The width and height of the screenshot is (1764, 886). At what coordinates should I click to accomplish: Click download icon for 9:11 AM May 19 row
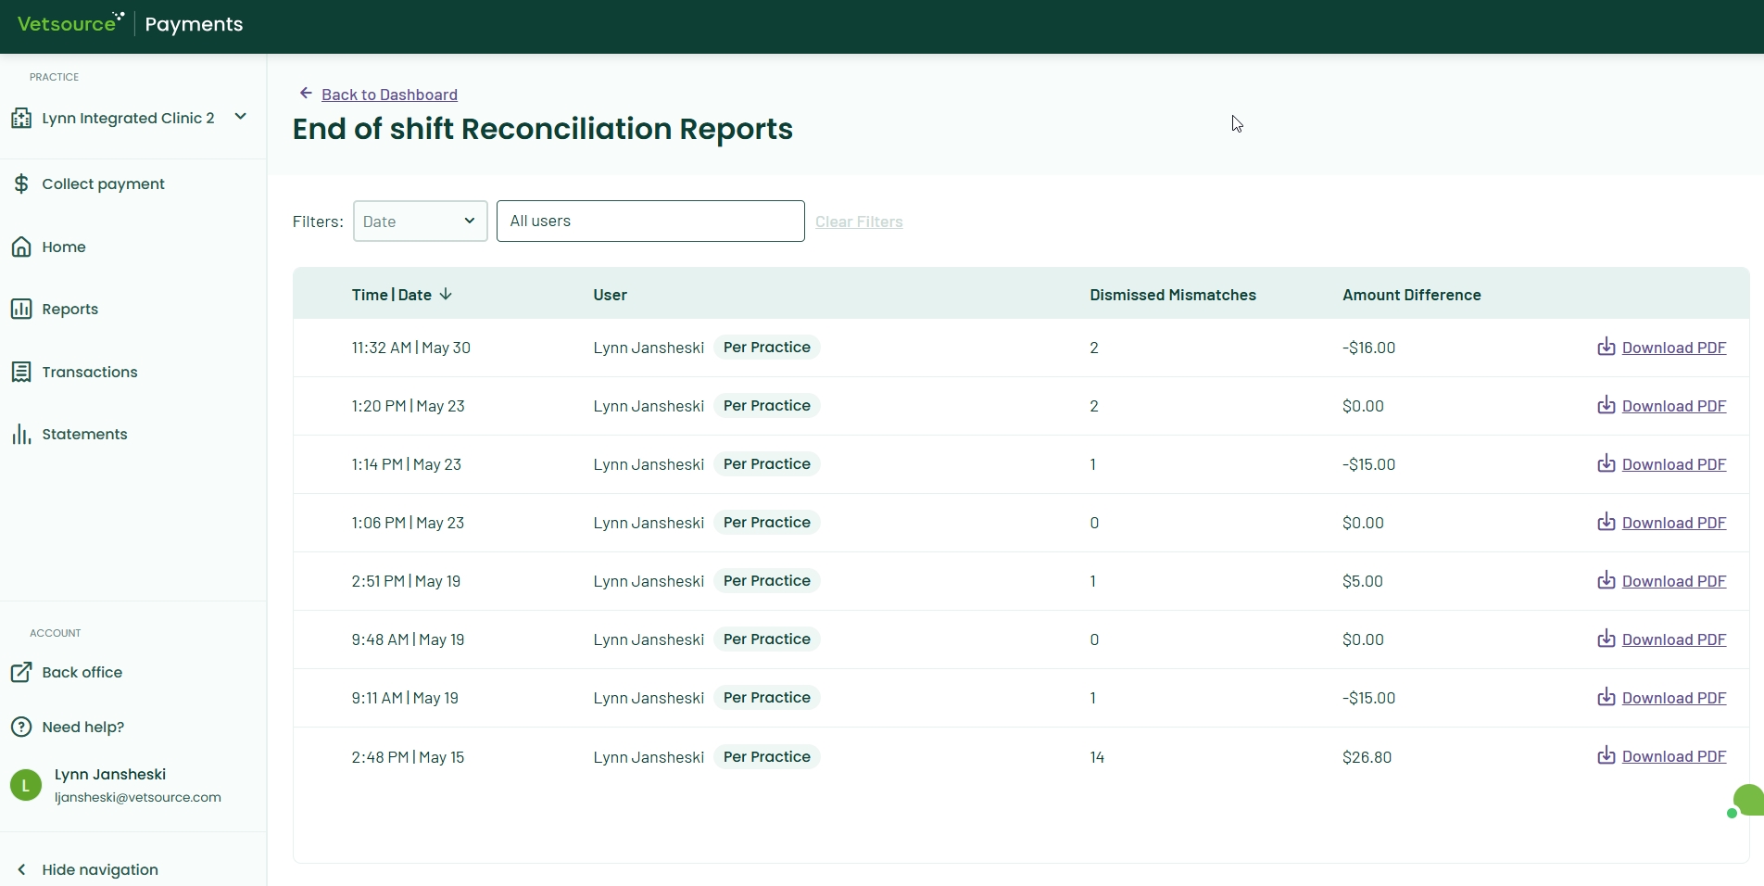click(x=1606, y=697)
